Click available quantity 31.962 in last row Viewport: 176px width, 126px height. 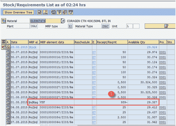point(152,122)
